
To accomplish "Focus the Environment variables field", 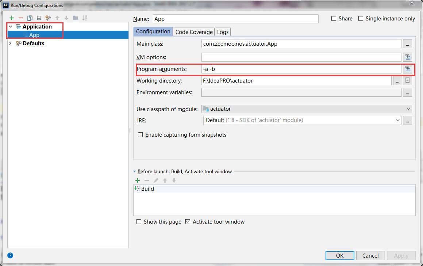I will [x=301, y=92].
